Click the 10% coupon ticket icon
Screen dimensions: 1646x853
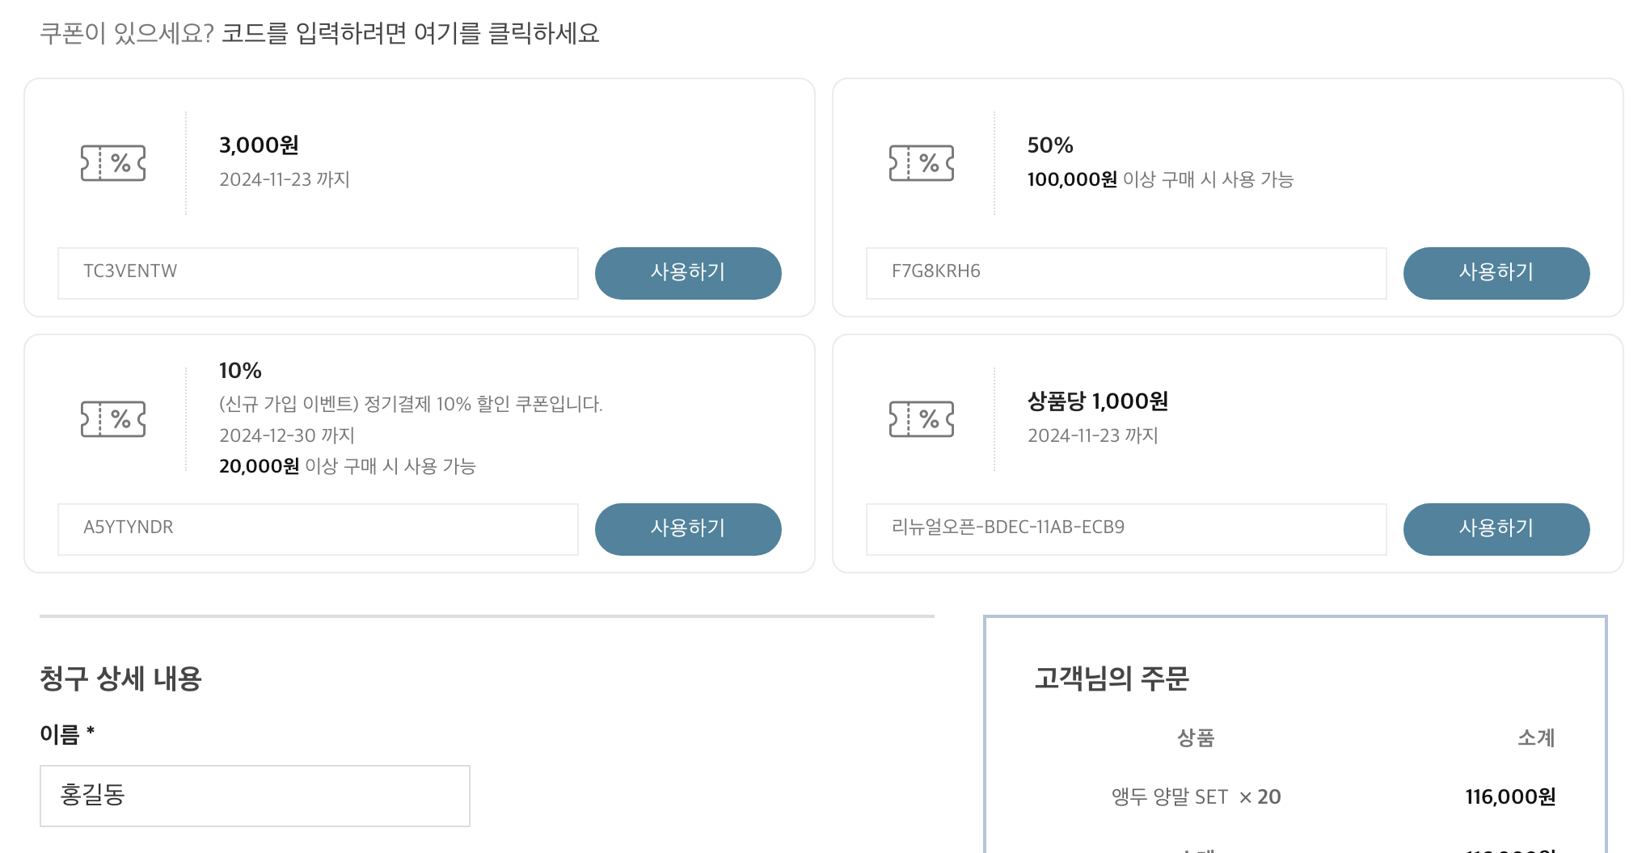click(x=113, y=419)
